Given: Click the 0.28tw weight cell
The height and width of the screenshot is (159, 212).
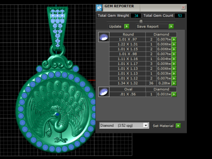Looking at the screenshot, I should tap(164, 83).
